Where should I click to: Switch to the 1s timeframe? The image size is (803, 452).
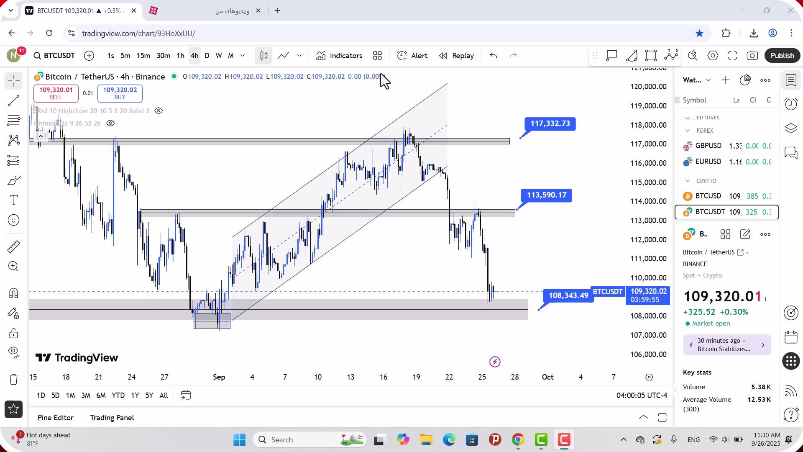pos(110,56)
